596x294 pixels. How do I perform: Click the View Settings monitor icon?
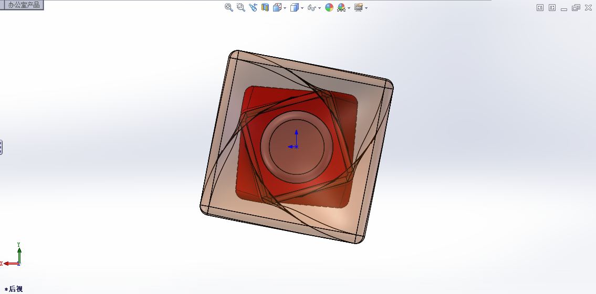tap(359, 7)
